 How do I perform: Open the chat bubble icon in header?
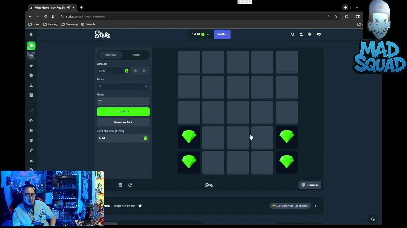coord(319,34)
